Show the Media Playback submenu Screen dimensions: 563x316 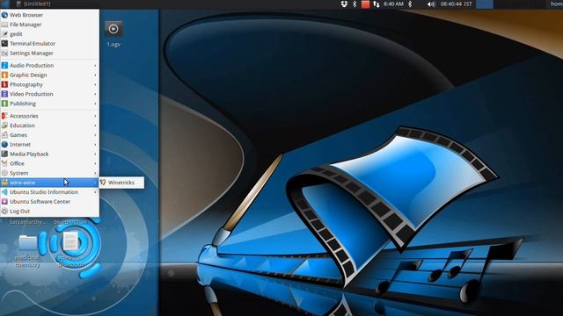point(49,154)
